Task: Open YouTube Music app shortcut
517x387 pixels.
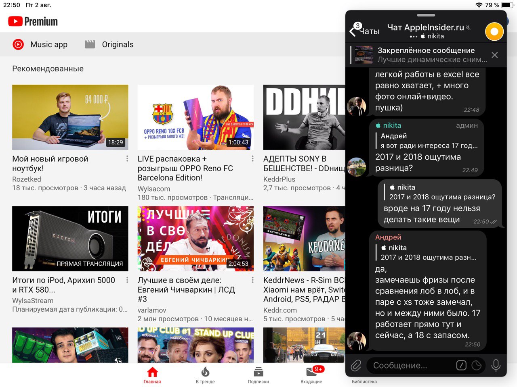Action: (x=40, y=44)
